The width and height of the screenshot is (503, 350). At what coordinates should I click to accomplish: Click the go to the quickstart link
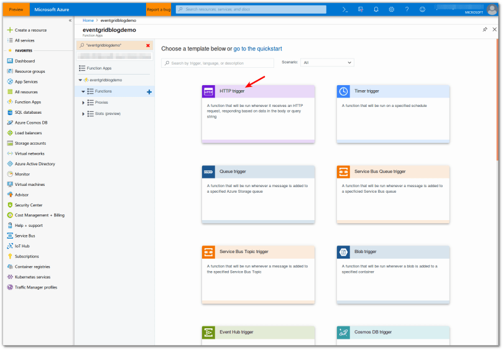point(266,48)
